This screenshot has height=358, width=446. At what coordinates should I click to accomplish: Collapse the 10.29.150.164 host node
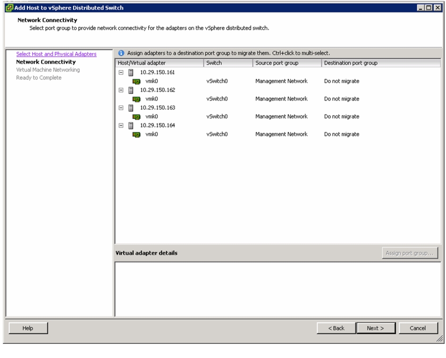[x=121, y=125]
